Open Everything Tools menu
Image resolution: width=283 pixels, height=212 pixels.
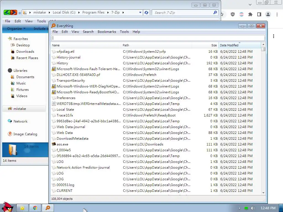click(x=124, y=31)
